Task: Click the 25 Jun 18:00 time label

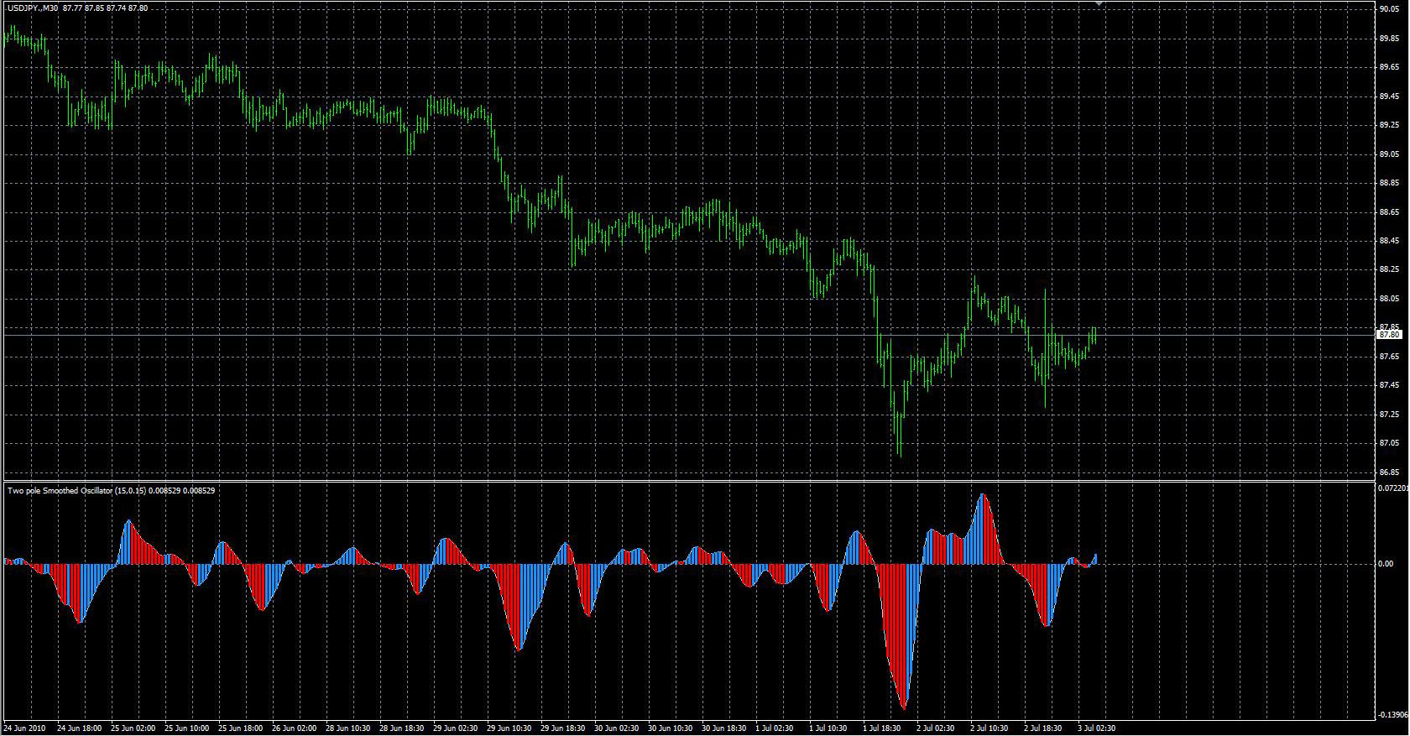Action: point(240,728)
